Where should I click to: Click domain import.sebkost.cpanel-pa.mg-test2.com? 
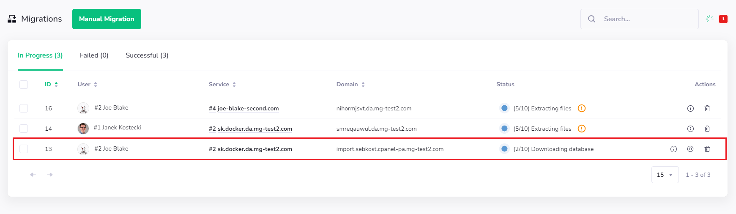coord(390,149)
